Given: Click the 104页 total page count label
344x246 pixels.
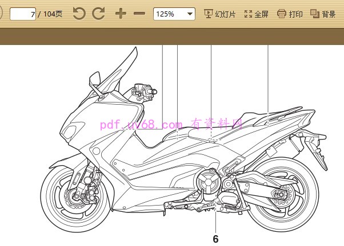Looking at the screenshot, I should point(53,14).
